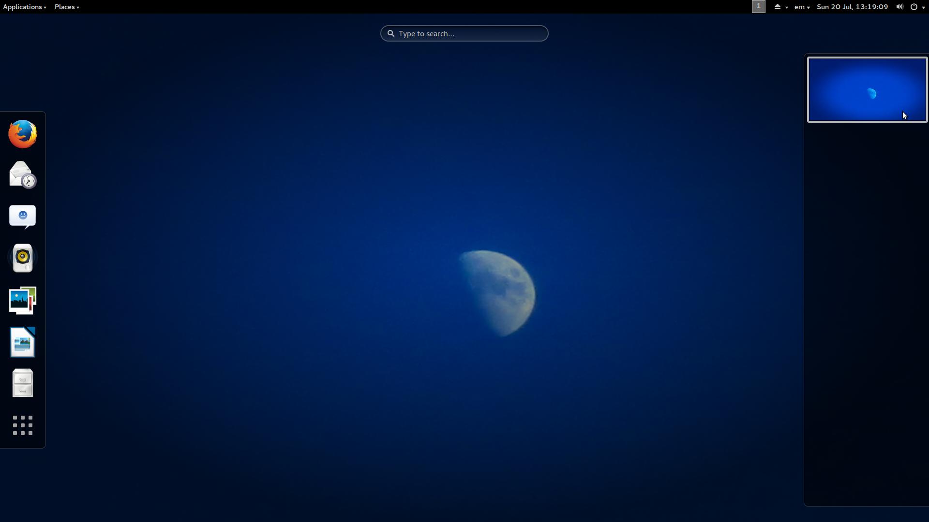
Task: Launch Firefox from the dash
Action: [x=23, y=134]
